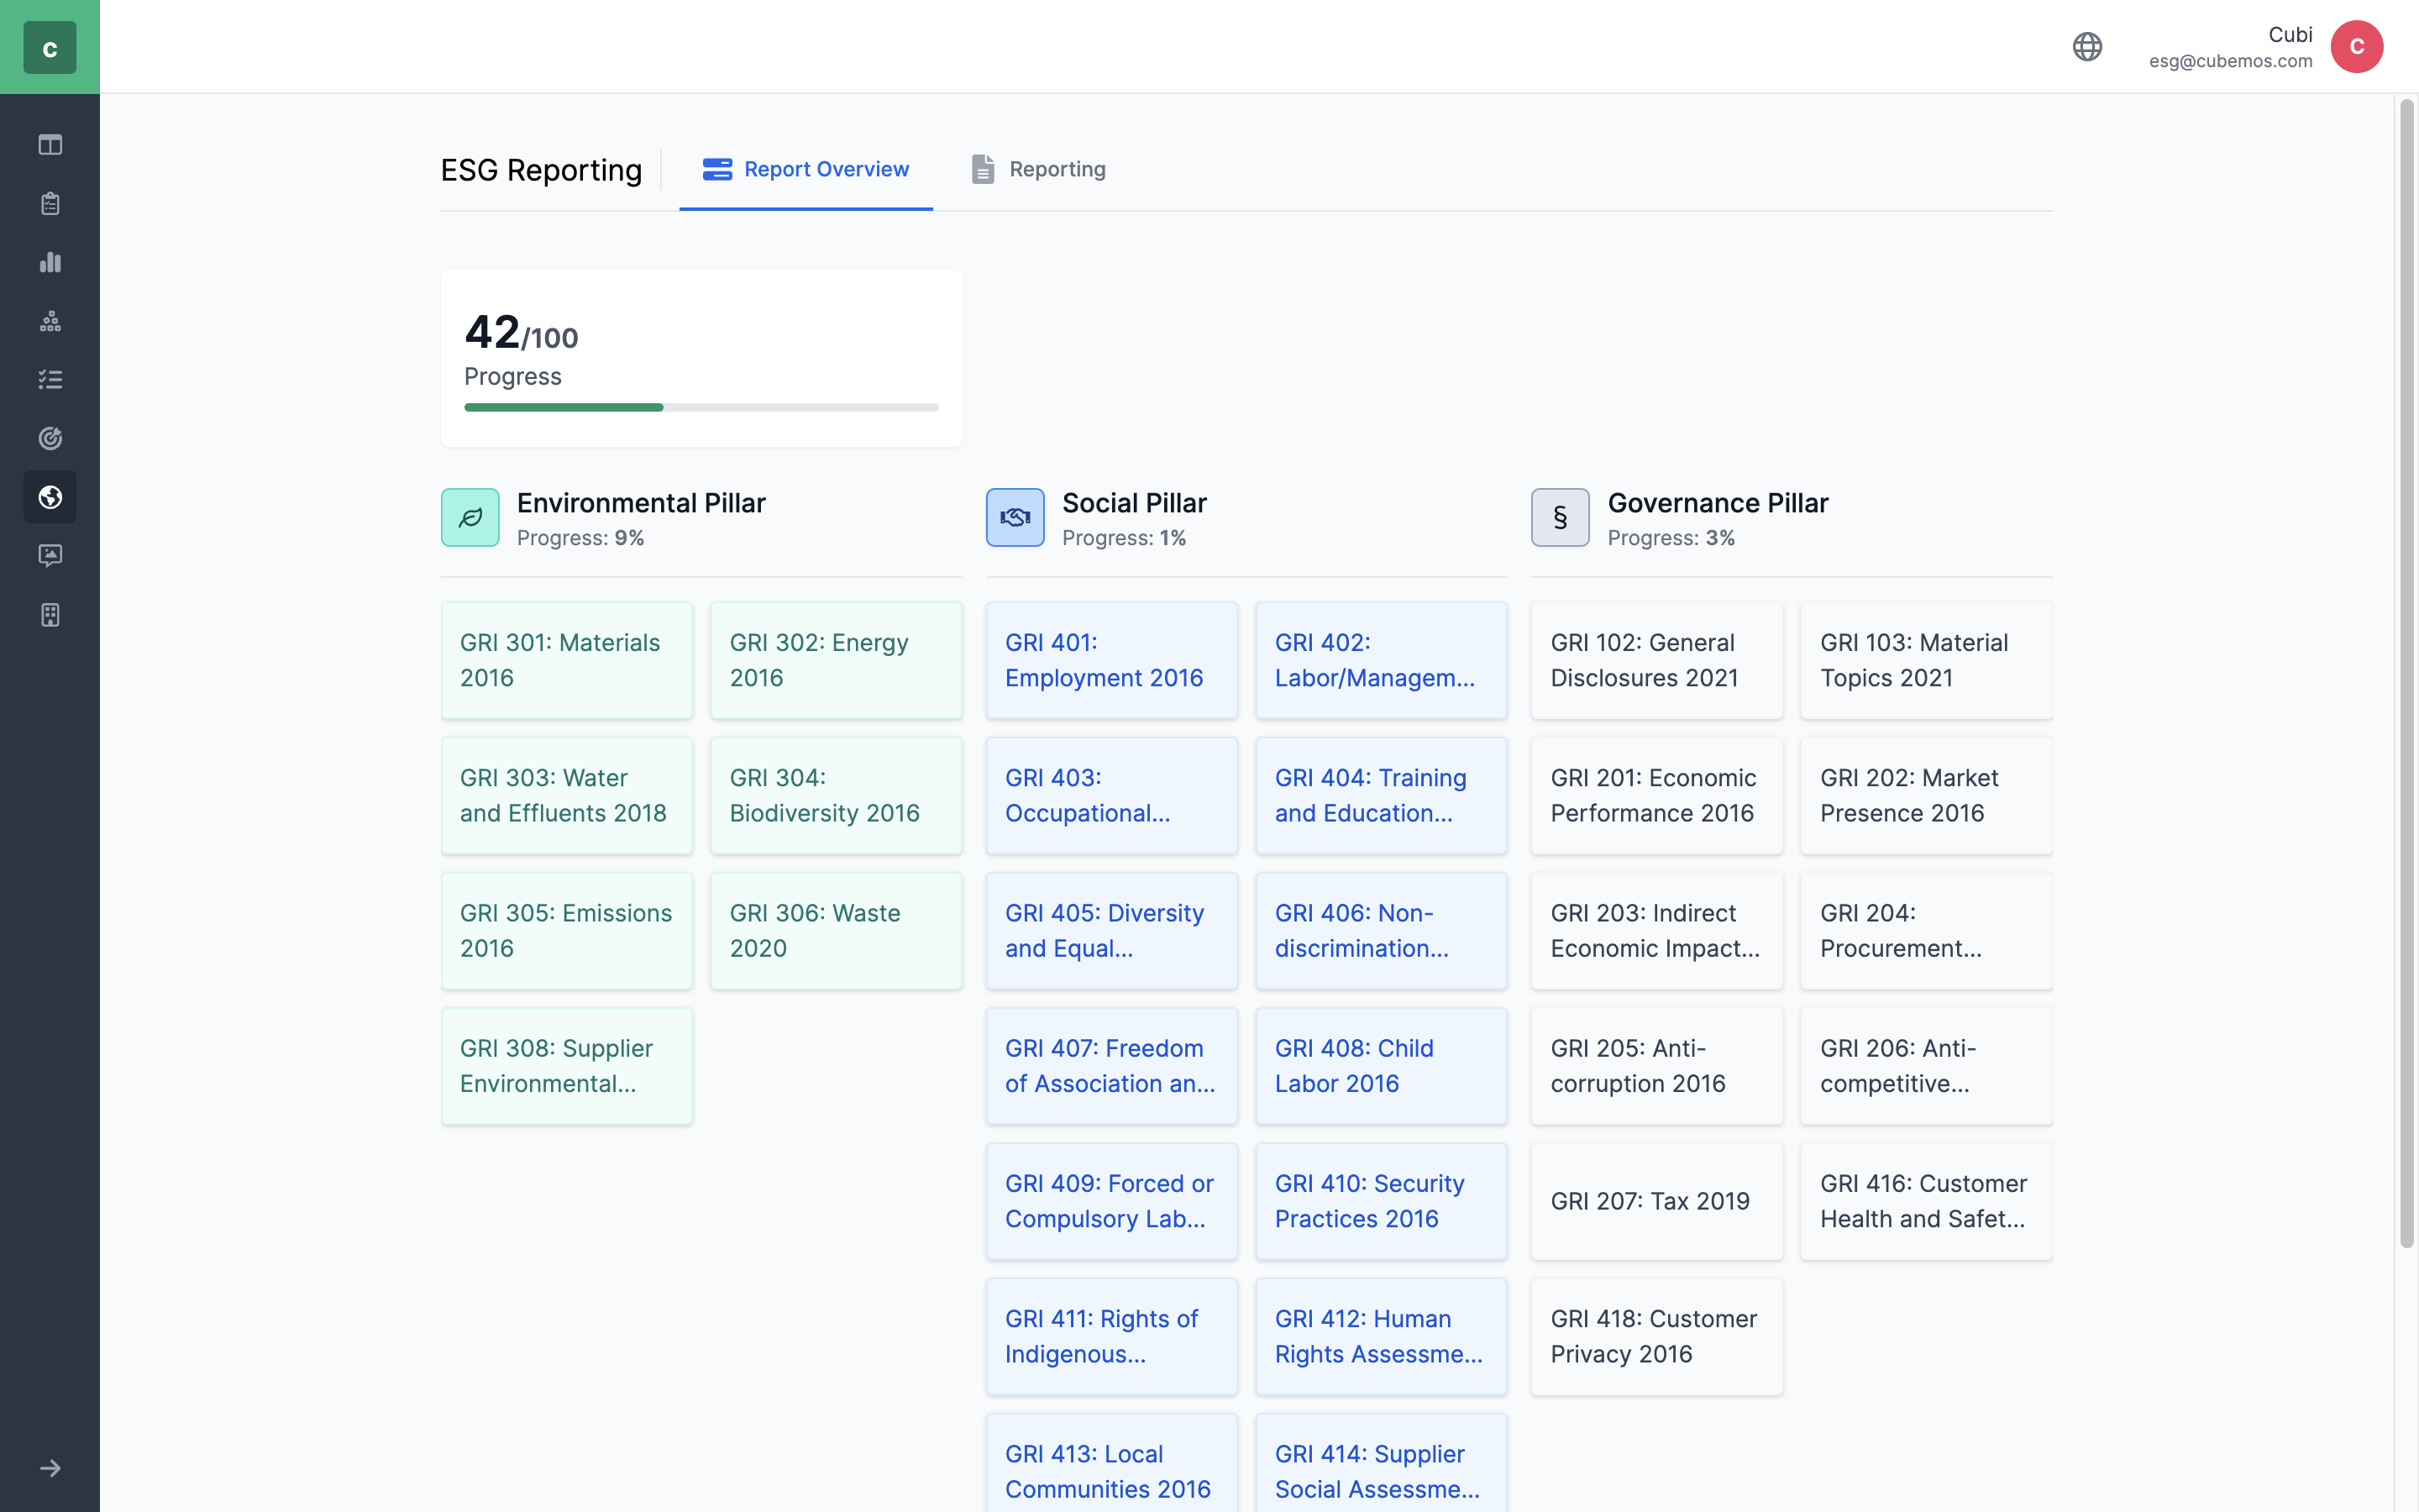
Task: Open GRI 207: Tax 2019 card
Action: pyautogui.click(x=1656, y=1201)
